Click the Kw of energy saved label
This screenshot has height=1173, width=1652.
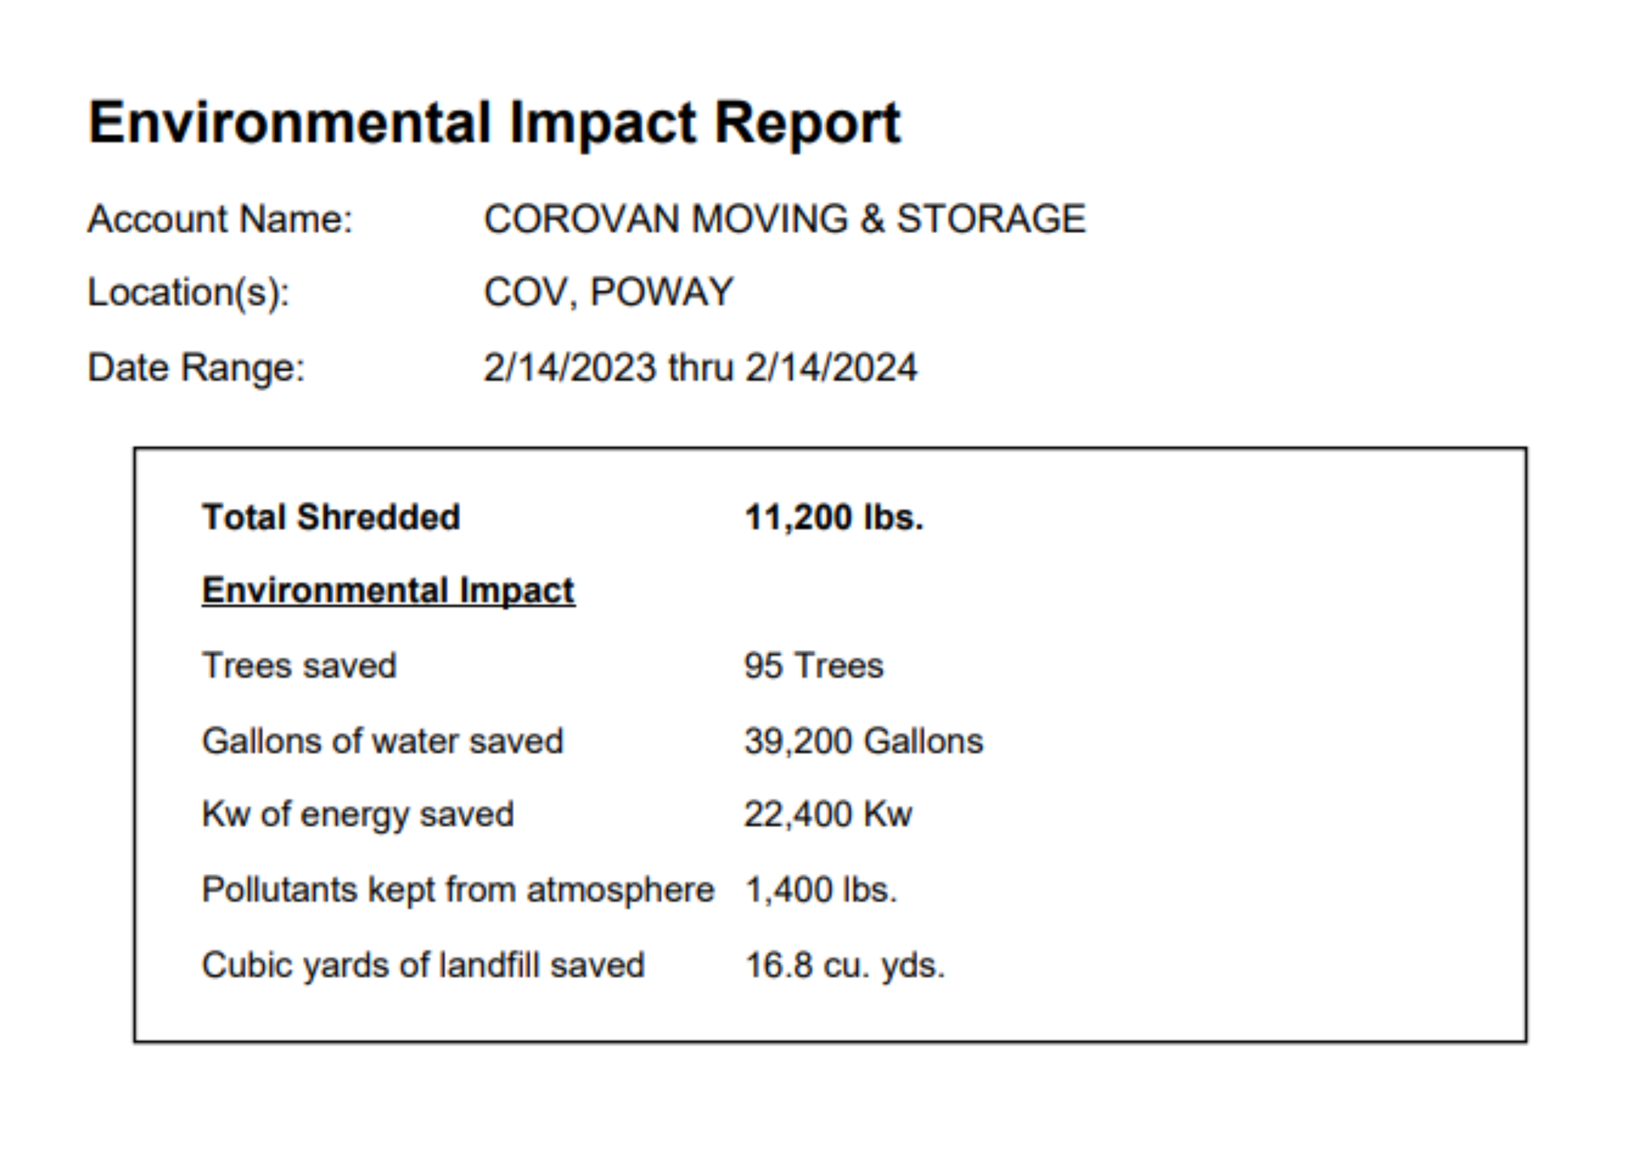point(358,814)
